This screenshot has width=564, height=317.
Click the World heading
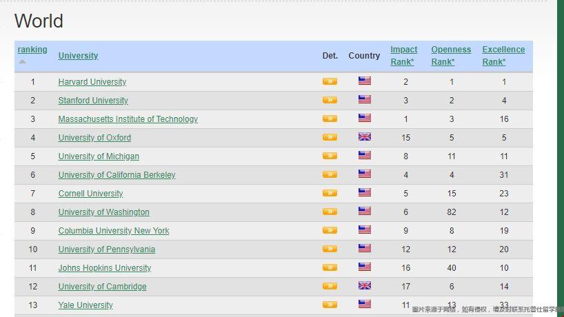[x=39, y=21]
